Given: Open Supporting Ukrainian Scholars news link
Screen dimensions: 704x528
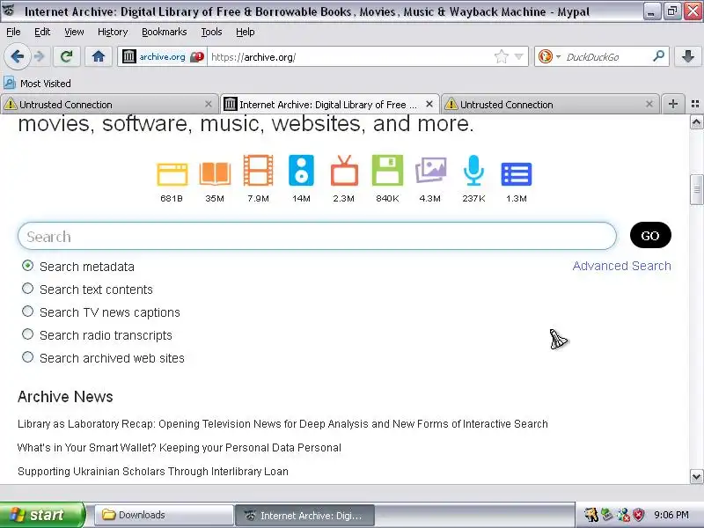Looking at the screenshot, I should (152, 472).
